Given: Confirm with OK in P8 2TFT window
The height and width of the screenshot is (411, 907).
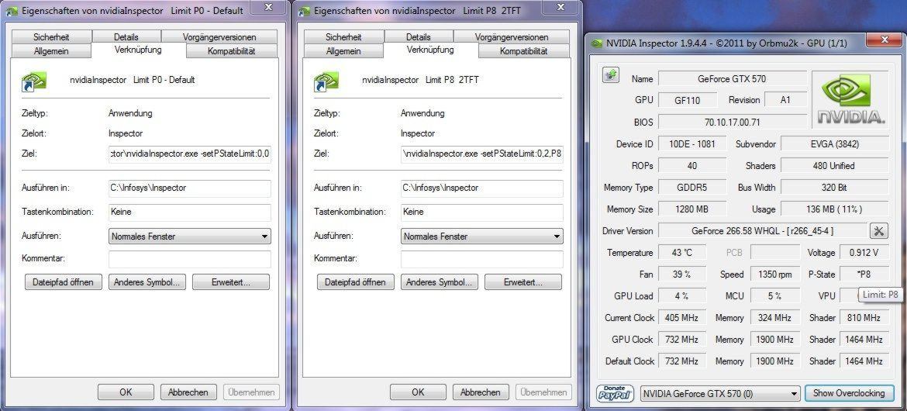Looking at the screenshot, I should pos(418,392).
